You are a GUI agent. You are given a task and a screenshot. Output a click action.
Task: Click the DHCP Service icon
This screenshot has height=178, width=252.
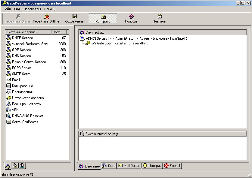(x=8, y=38)
